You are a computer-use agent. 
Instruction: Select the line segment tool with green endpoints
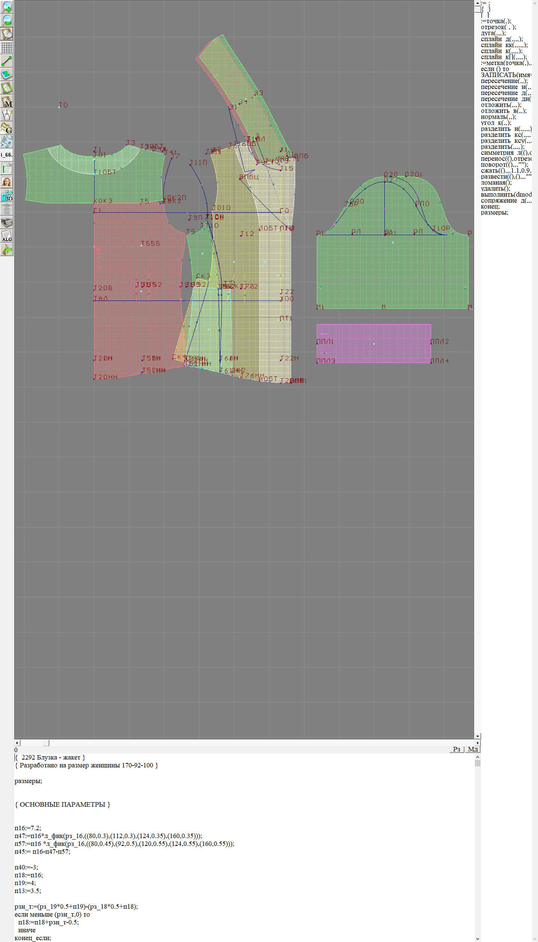pos(7,61)
